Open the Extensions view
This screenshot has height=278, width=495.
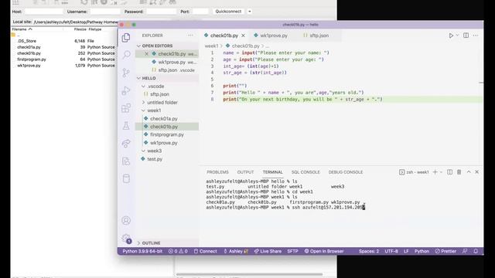click(126, 108)
